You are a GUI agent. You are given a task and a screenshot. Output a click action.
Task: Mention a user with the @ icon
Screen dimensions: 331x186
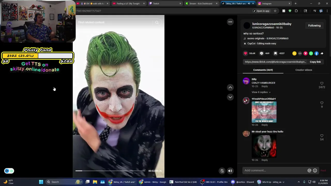click(x=309, y=171)
